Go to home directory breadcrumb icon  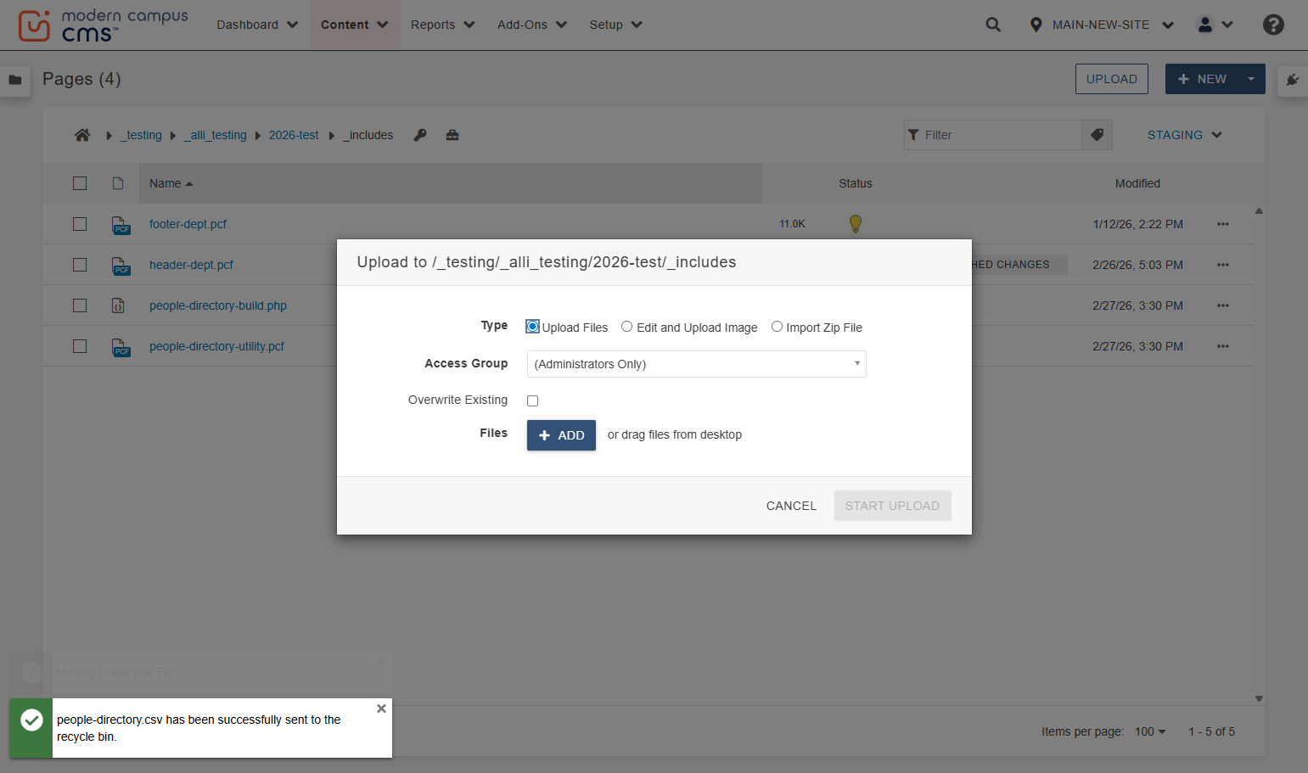(x=82, y=135)
